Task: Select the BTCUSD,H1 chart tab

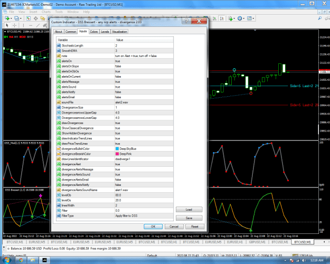Action: [169, 242]
